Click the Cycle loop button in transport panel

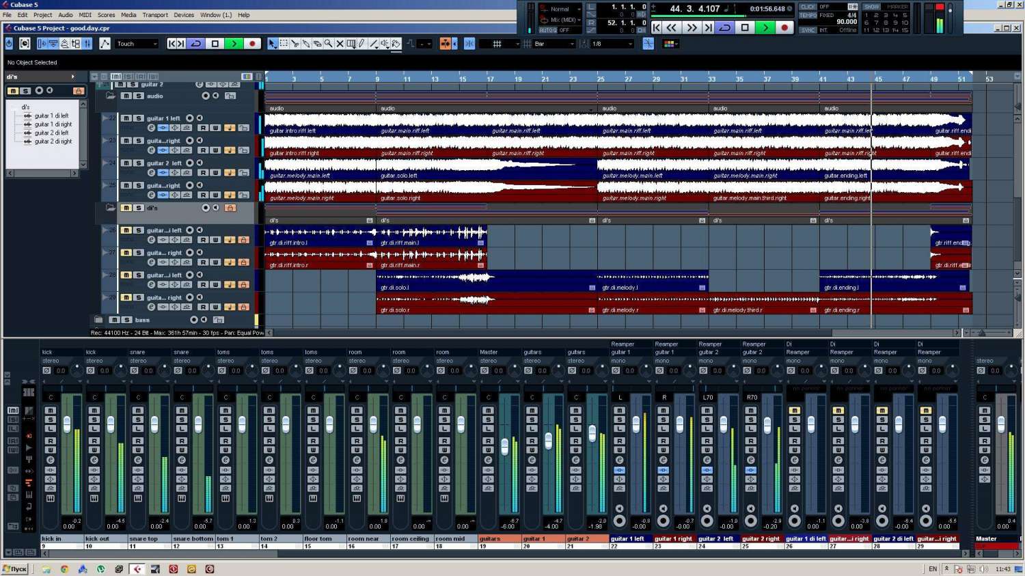pyautogui.click(x=725, y=27)
